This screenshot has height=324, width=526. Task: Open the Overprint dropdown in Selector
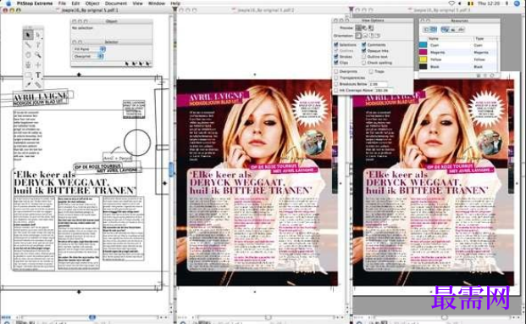tap(88, 57)
